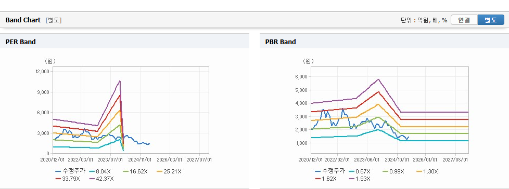
Task: Click the 단위 : 억원, 배, % label
Action: click(424, 20)
